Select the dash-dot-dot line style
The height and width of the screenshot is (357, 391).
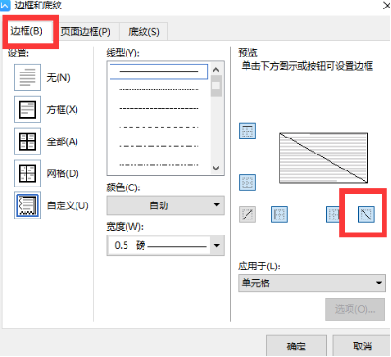159,165
